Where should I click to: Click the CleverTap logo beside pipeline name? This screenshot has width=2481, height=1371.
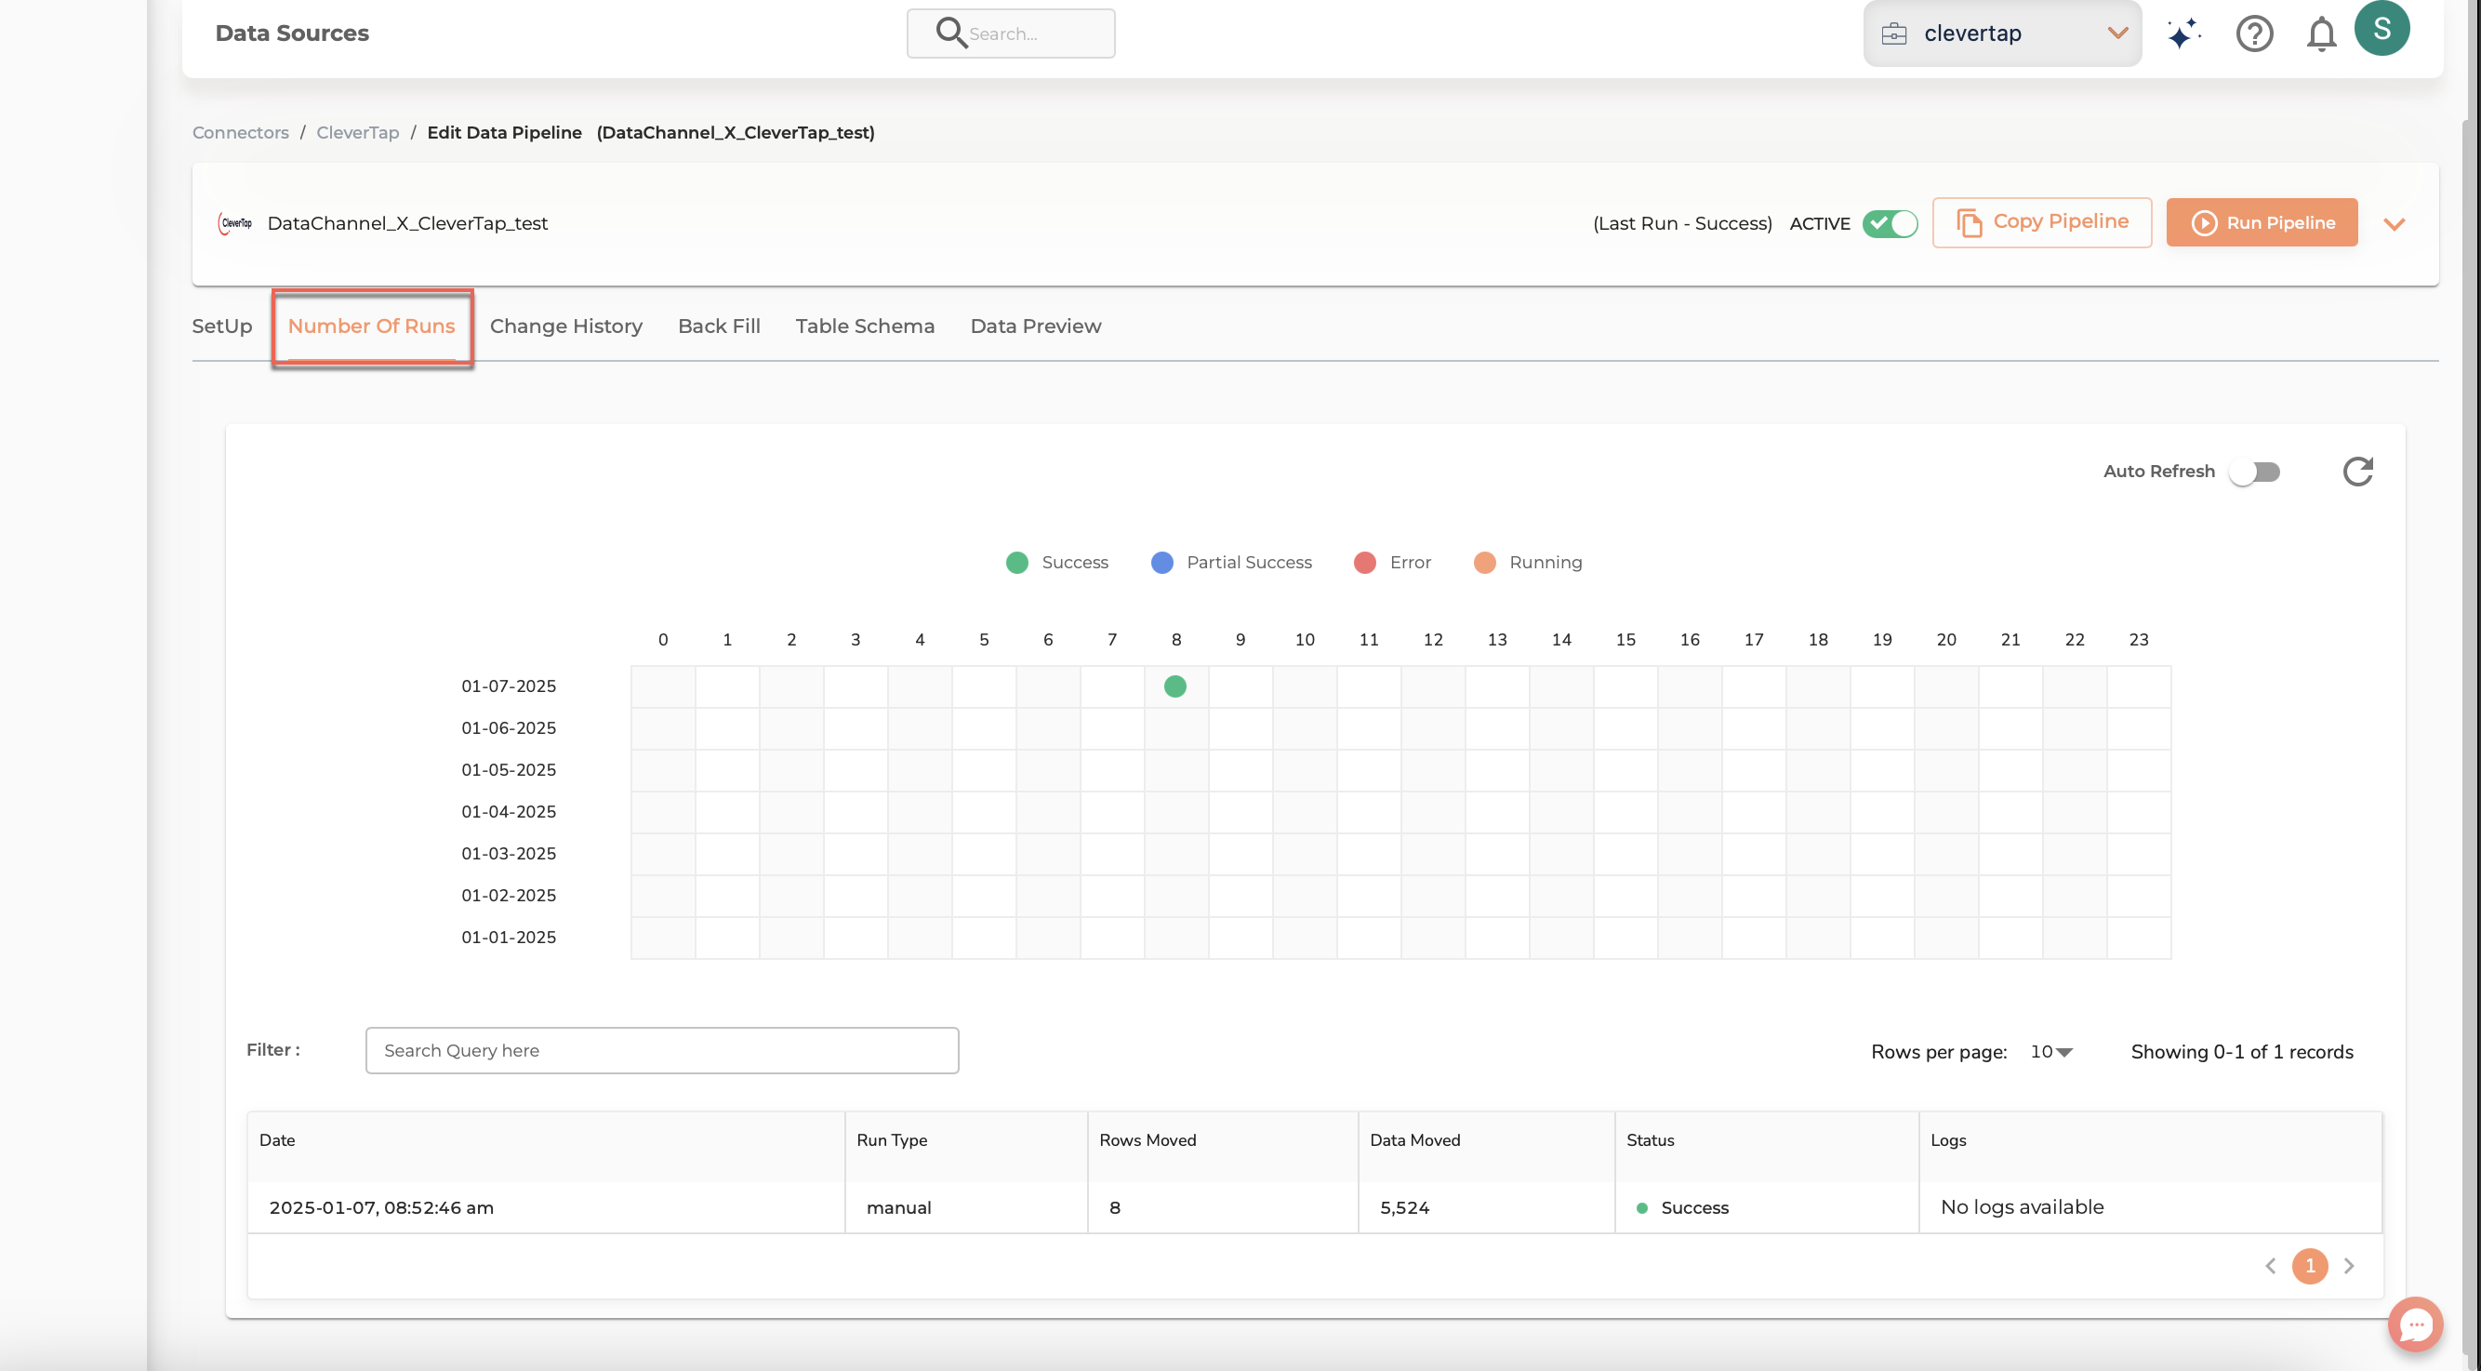coord(235,222)
